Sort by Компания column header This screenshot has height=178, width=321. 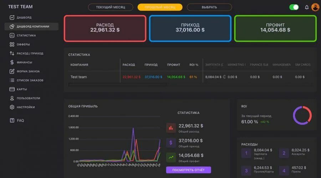click(x=79, y=64)
